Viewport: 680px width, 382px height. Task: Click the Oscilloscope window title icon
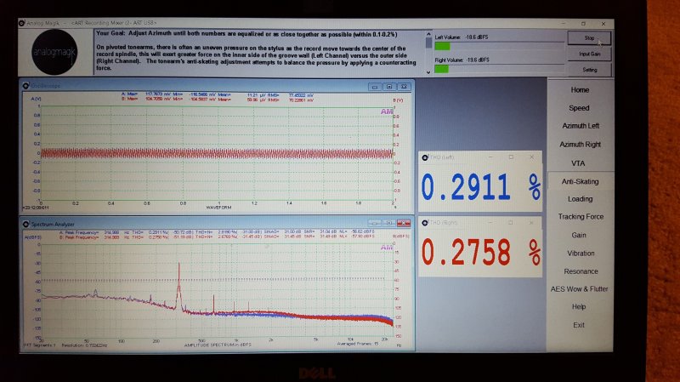[26, 86]
